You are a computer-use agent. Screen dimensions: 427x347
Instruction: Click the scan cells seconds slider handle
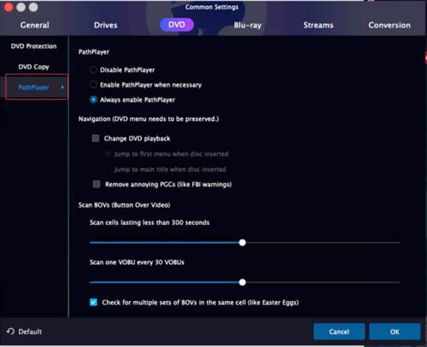242,242
